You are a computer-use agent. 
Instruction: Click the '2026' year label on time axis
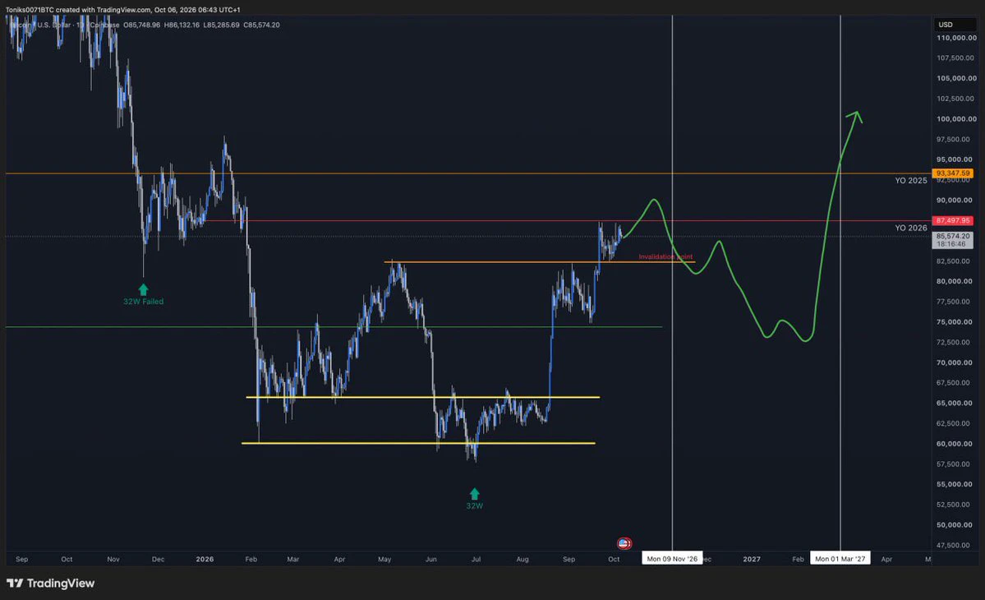coord(205,559)
